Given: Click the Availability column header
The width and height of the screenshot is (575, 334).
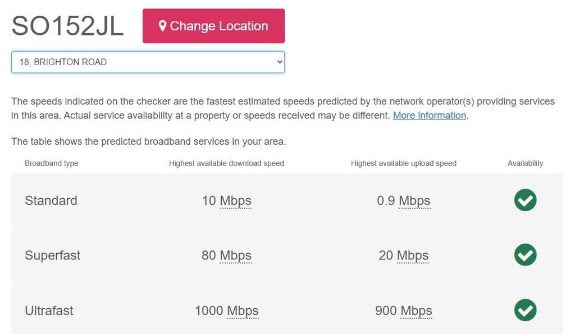Looking at the screenshot, I should coord(525,163).
